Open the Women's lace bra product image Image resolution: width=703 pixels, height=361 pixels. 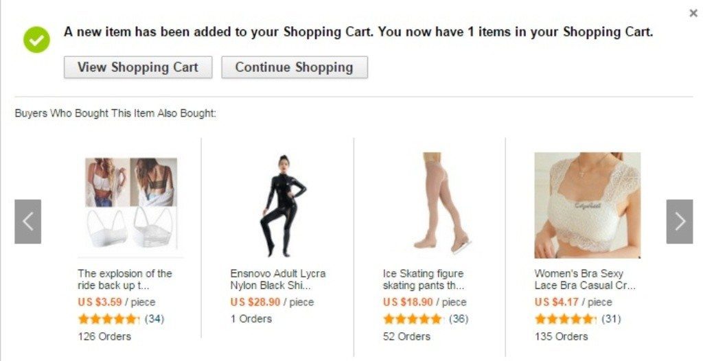click(x=587, y=205)
